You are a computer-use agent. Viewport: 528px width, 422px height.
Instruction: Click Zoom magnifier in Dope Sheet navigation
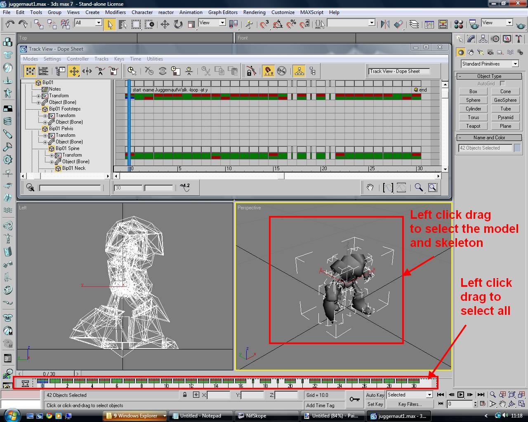coord(419,188)
